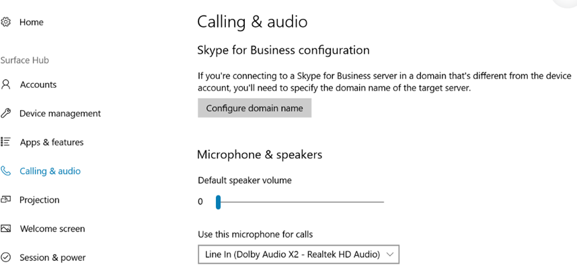The image size is (577, 277).
Task: Select Apps & features menu item
Action: (x=52, y=142)
